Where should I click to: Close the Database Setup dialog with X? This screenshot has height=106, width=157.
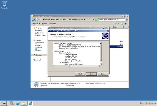pyautogui.click(x=108, y=31)
